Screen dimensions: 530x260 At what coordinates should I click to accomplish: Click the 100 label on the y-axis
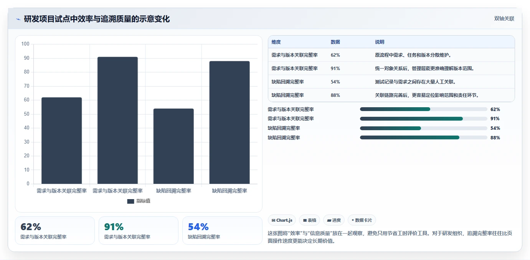pyautogui.click(x=25, y=44)
